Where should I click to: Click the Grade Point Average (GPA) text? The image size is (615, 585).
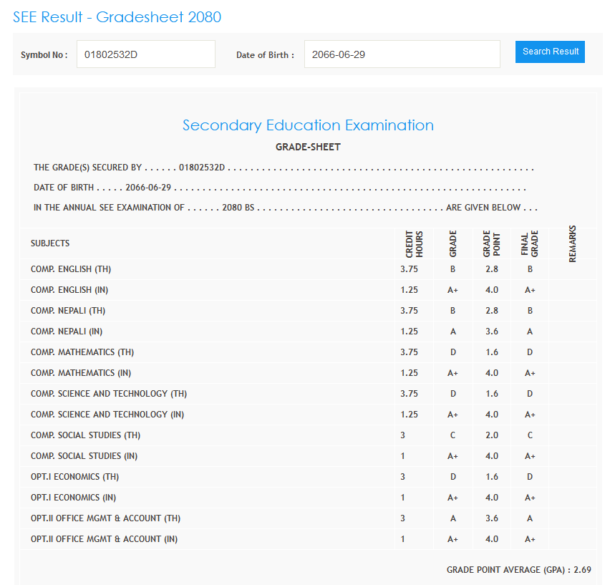518,570
